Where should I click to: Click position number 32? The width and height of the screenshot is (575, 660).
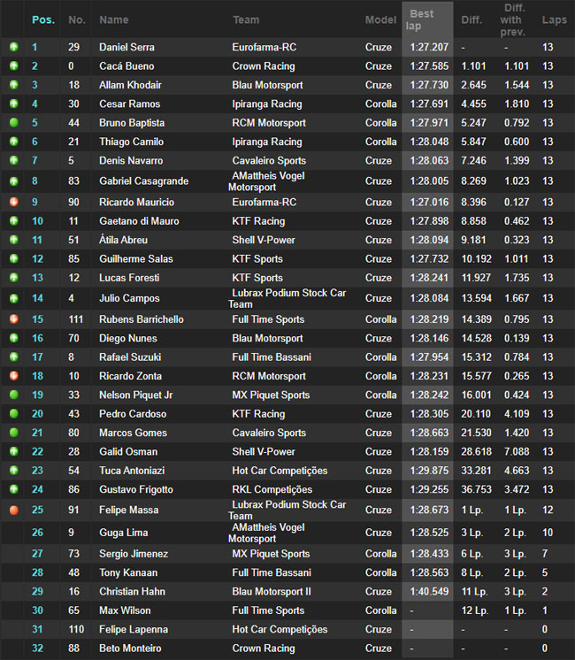click(x=37, y=648)
